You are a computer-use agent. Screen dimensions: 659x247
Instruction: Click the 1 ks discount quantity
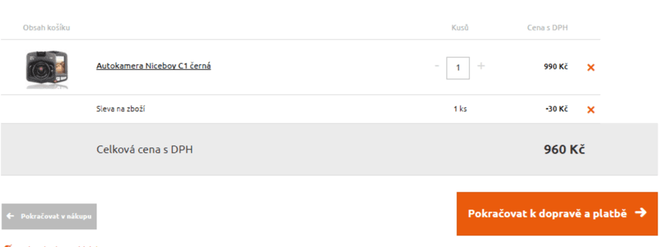[460, 109]
